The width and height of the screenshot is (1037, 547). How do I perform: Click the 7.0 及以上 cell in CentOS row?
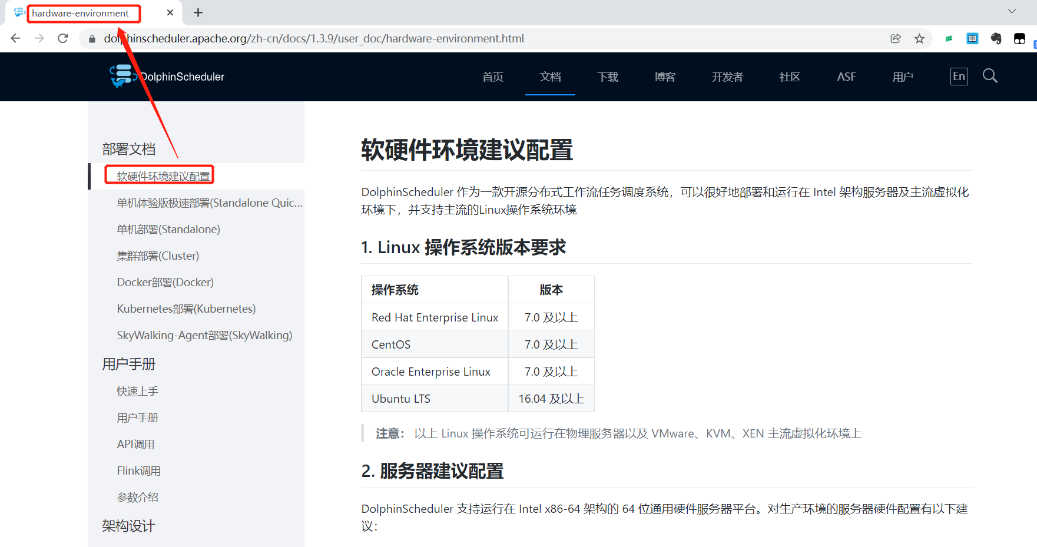(x=551, y=344)
